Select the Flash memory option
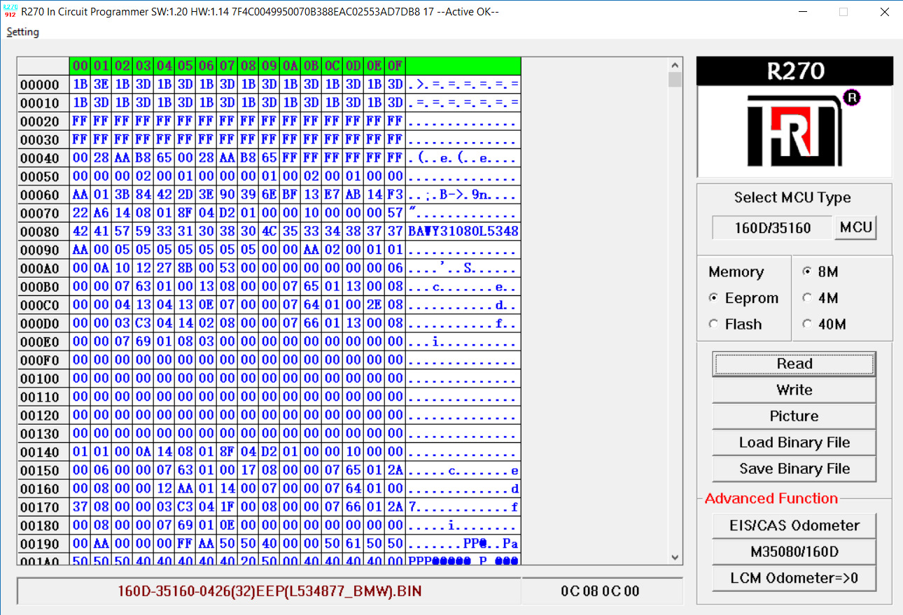Viewport: 903px width, 615px height. [x=736, y=324]
